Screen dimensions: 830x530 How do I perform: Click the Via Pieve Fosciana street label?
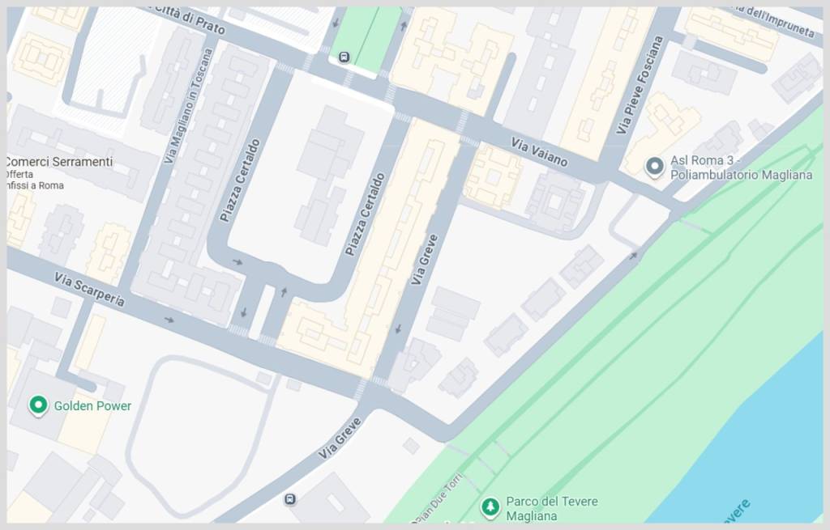(640, 84)
